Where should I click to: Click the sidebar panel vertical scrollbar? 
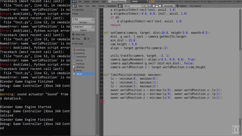[x=97, y=51]
